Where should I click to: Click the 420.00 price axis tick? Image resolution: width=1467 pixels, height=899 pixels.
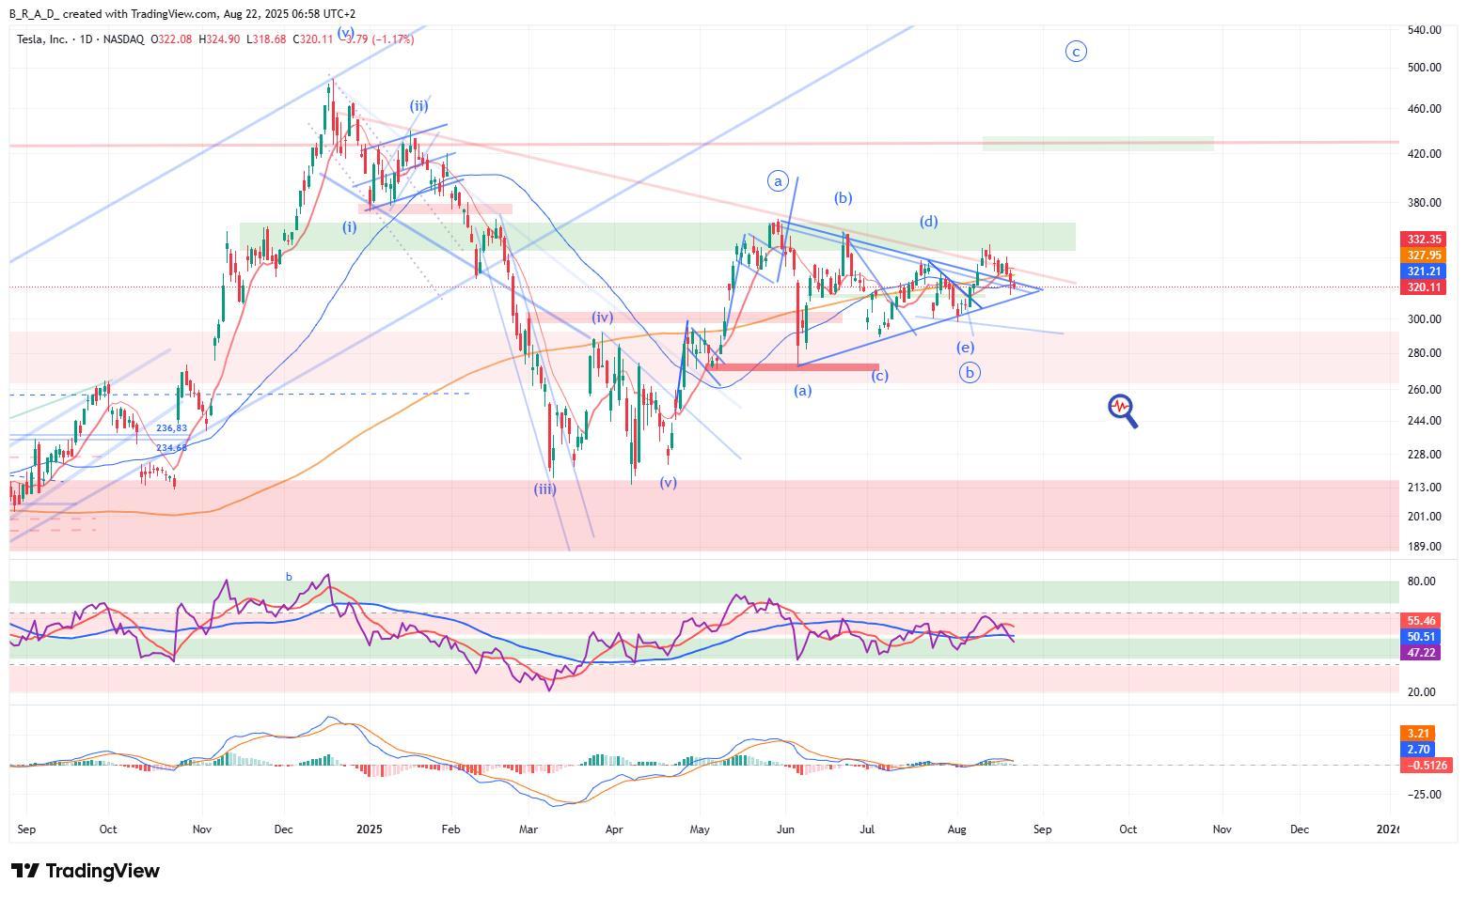point(1424,154)
